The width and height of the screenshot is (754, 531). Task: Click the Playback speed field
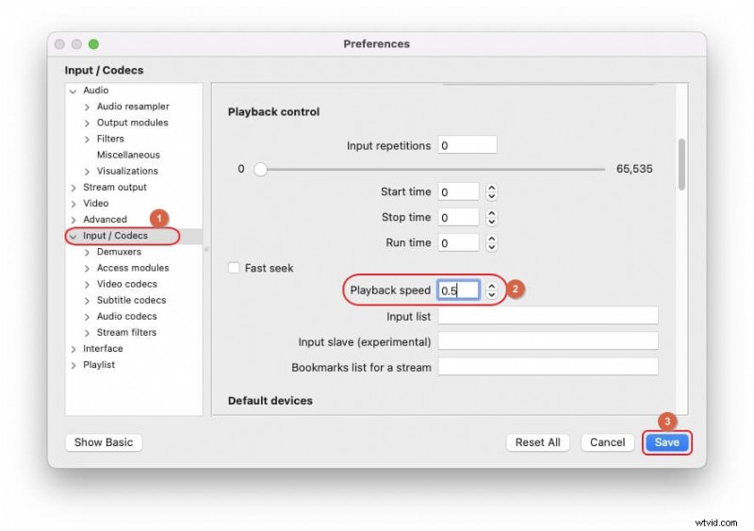[x=458, y=290]
